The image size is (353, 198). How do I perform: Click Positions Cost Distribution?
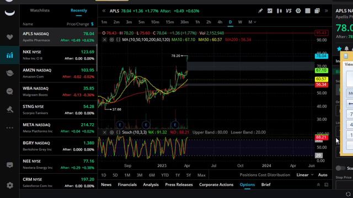coord(265,175)
